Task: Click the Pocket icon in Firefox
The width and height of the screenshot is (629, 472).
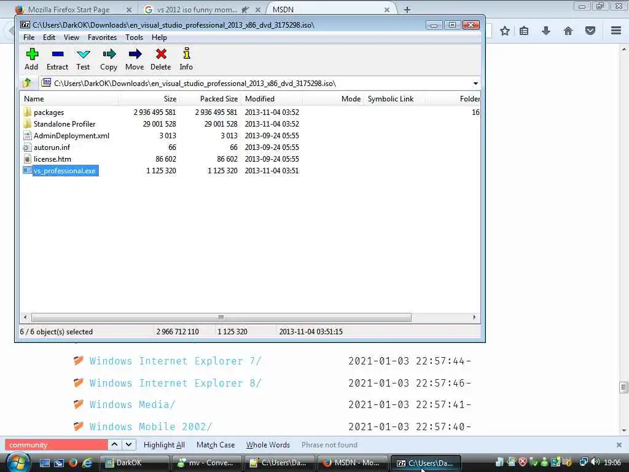Action: pos(590,31)
